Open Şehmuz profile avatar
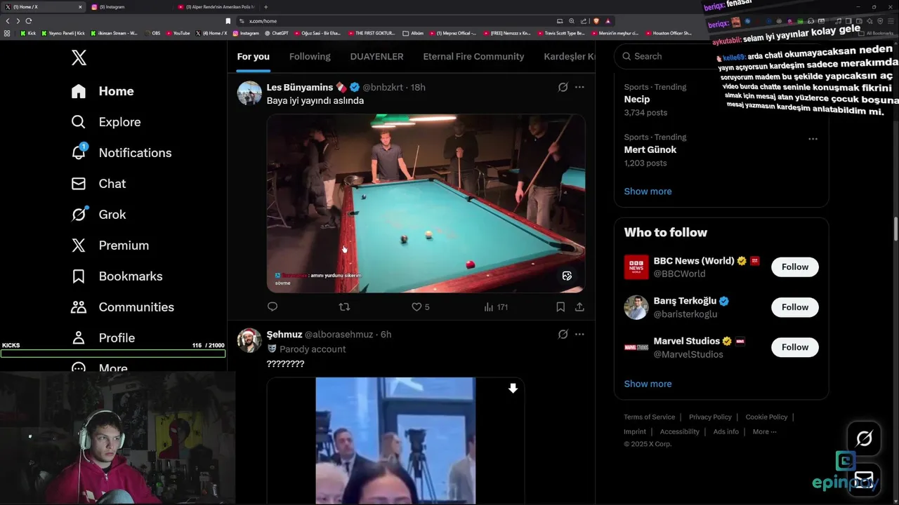899x505 pixels. (x=249, y=340)
